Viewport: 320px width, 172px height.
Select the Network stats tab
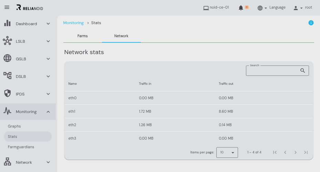pyautogui.click(x=121, y=36)
